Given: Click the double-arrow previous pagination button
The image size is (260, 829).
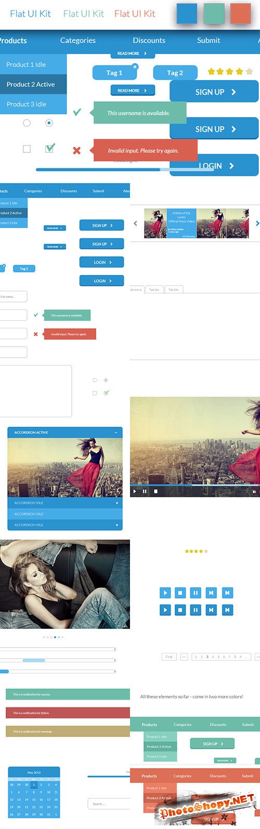Looking at the screenshot, I should coord(184,657).
